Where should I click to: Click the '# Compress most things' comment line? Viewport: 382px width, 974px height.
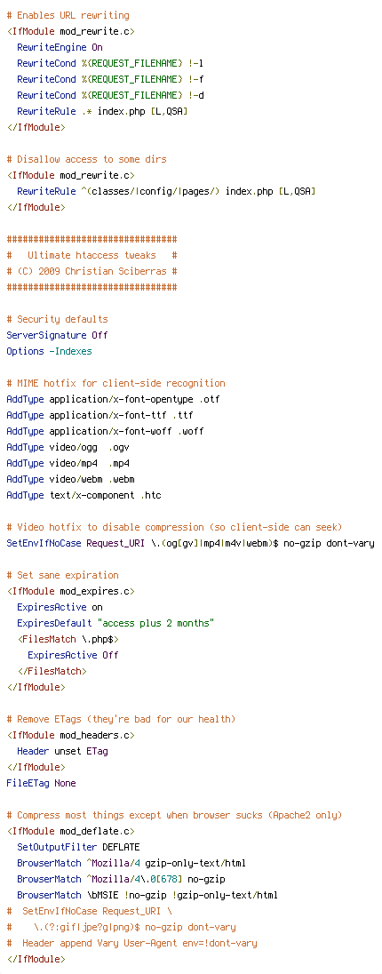(x=174, y=816)
